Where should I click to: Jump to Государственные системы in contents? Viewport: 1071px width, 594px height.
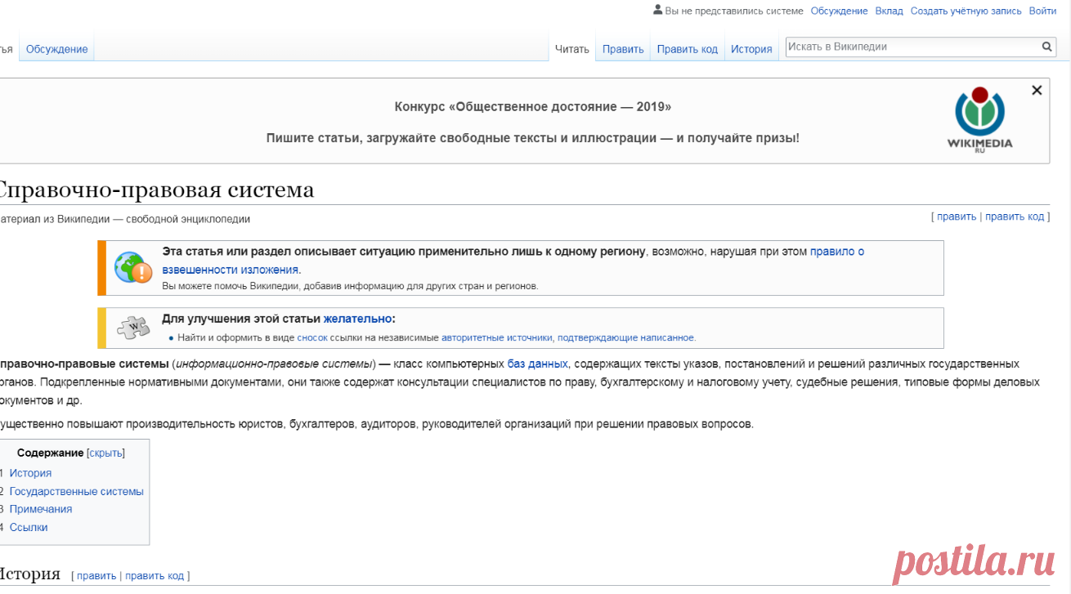[76, 491]
